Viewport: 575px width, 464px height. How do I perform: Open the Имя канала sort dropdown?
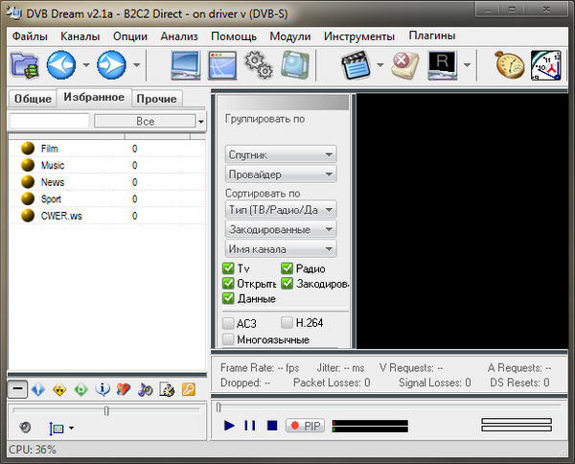[281, 249]
